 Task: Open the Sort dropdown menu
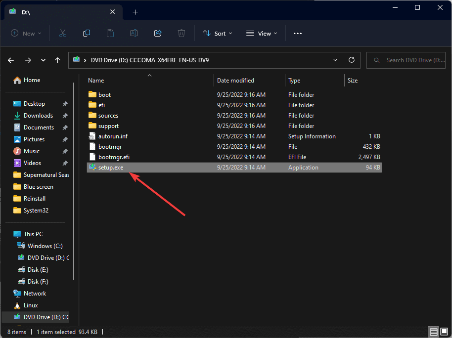click(x=218, y=34)
